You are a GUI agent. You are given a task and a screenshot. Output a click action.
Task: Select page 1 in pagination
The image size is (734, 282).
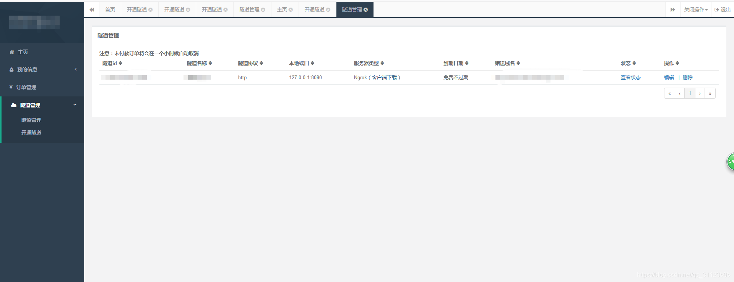690,93
